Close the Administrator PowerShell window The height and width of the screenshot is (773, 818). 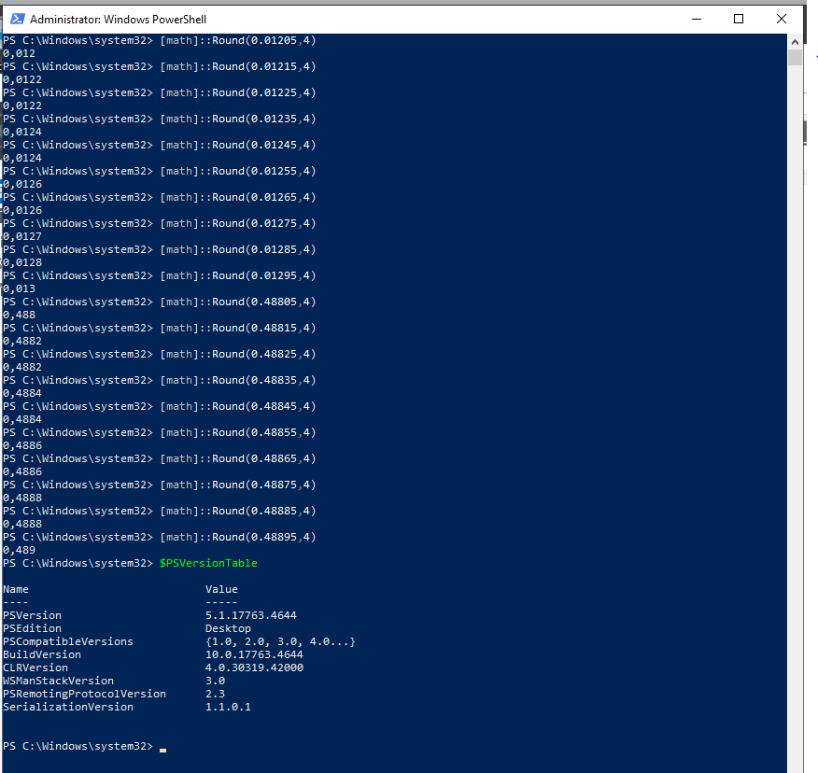(x=781, y=20)
